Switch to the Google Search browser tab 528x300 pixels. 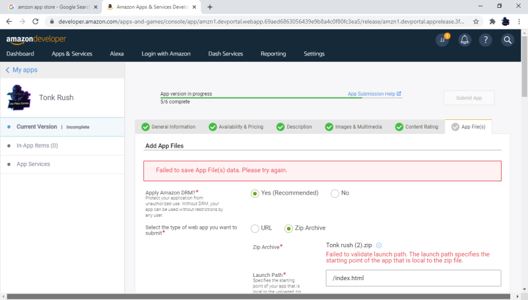tap(51, 7)
